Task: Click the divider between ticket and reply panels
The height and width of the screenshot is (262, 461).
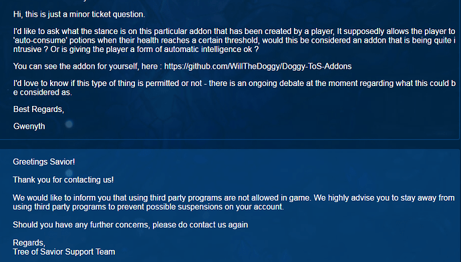Action: click(x=229, y=144)
